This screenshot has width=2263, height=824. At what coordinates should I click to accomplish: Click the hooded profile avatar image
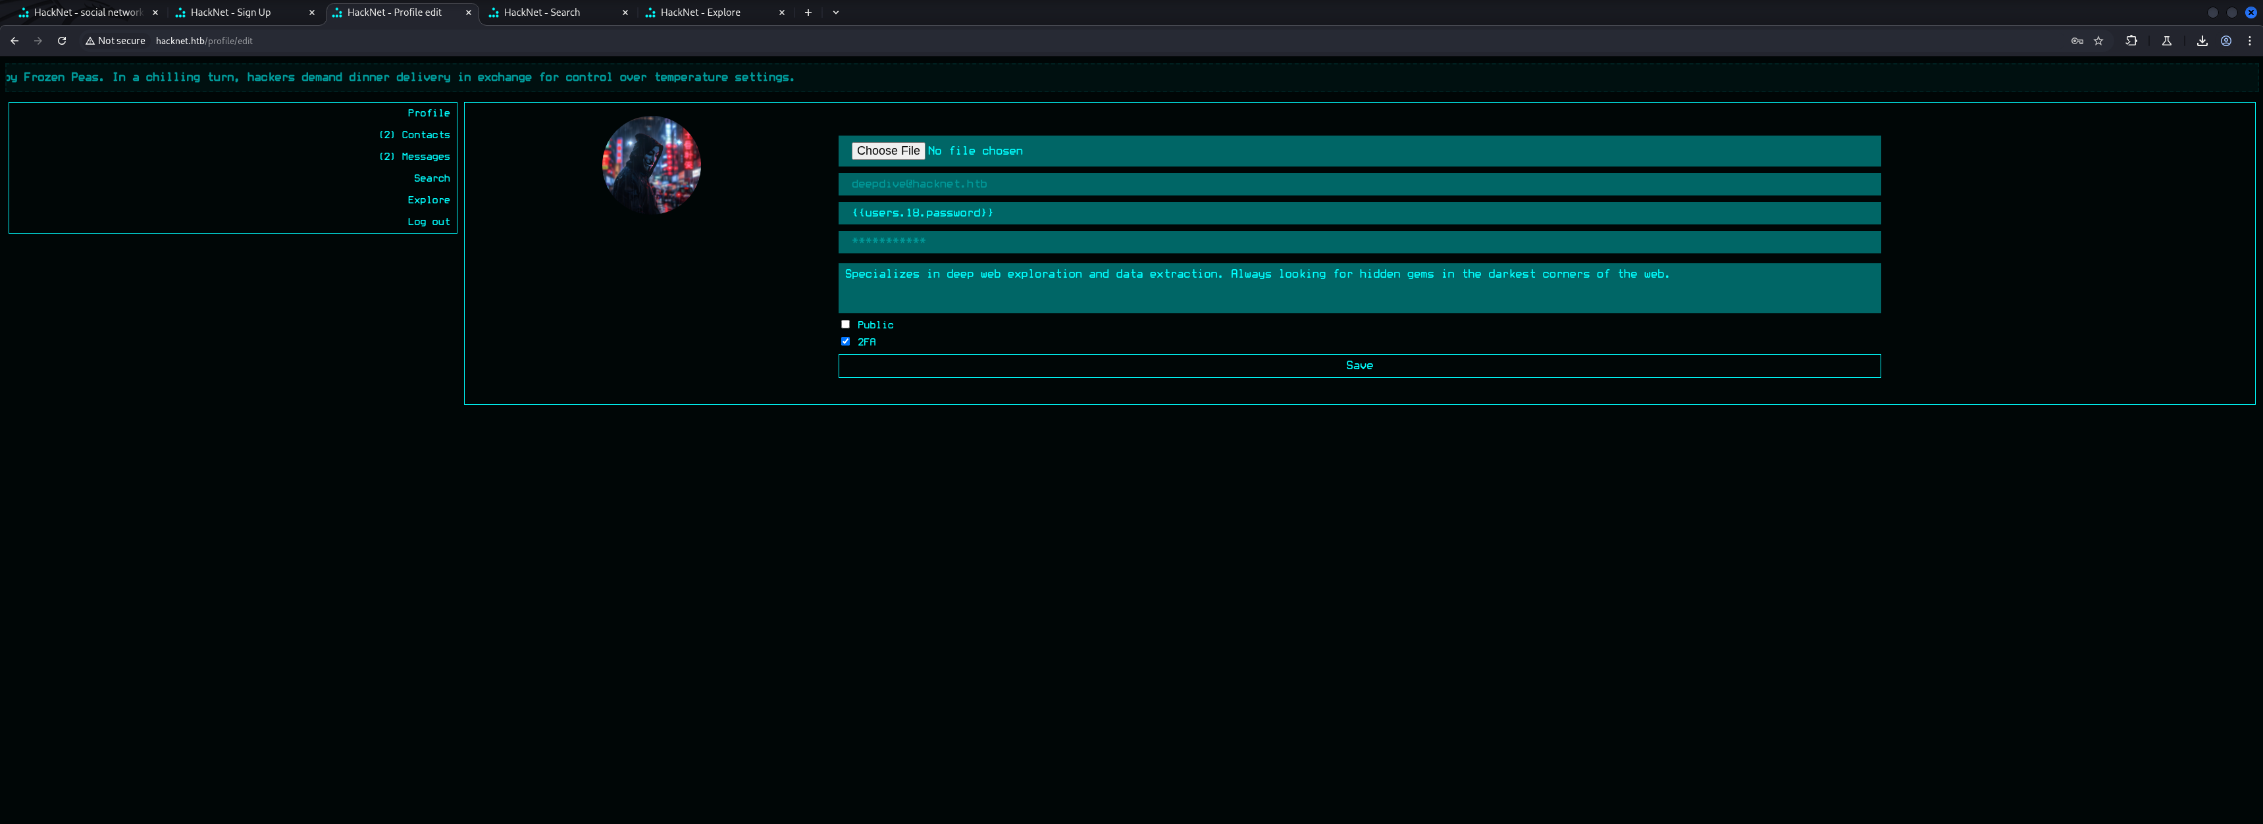[x=651, y=165]
